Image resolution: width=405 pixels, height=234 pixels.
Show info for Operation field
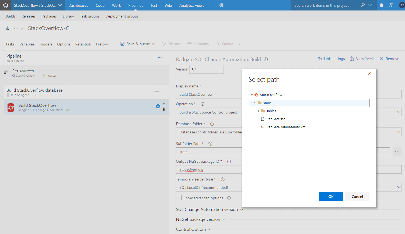203,104
